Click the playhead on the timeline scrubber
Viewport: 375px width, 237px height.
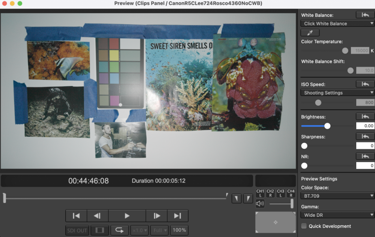click(x=4, y=198)
